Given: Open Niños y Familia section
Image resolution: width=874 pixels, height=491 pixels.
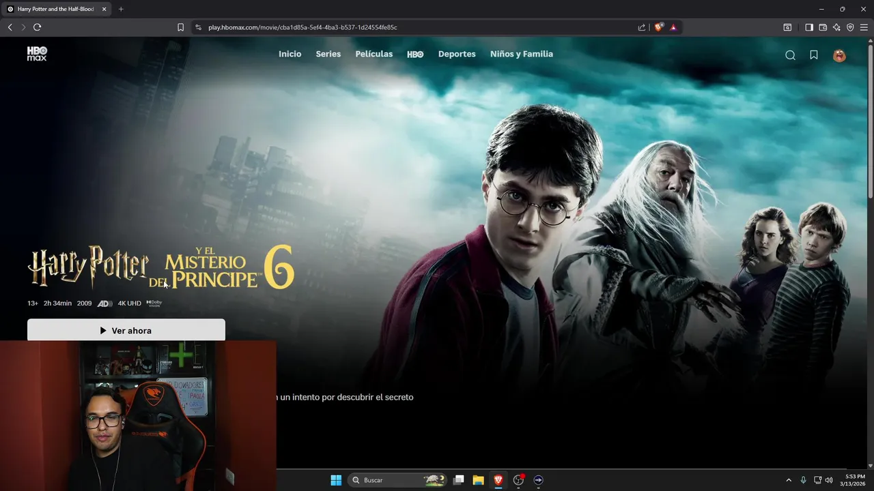Looking at the screenshot, I should pos(522,54).
